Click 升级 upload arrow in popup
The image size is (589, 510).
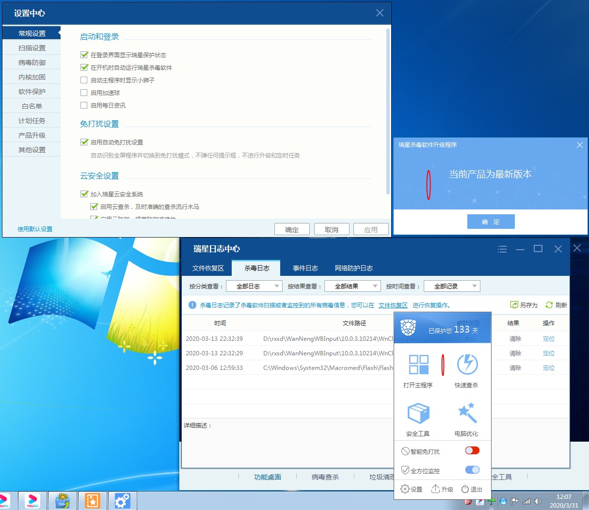[x=435, y=489]
